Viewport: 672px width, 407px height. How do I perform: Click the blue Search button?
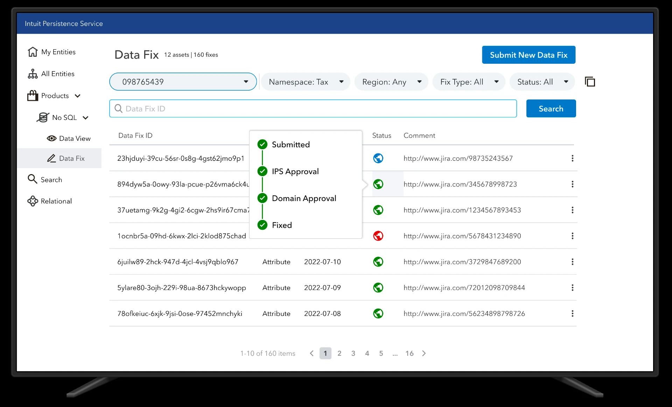point(551,109)
